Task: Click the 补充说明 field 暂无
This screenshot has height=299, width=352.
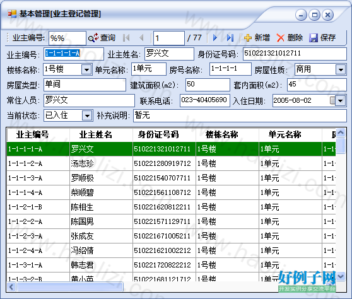Action: pos(240,116)
